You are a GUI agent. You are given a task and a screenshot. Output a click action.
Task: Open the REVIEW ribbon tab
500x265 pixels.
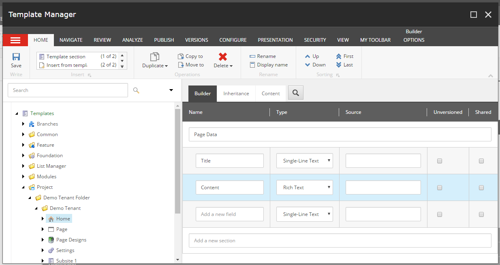(103, 40)
